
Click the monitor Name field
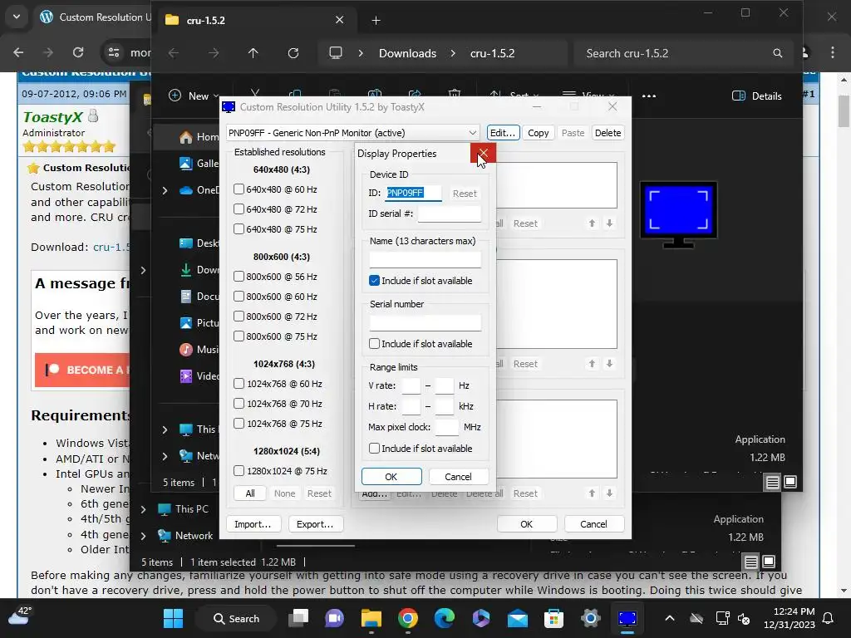[x=425, y=259]
